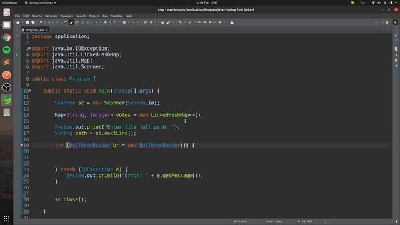
Task: Open the Coverage dropdown arrow
Action: [x=119, y=22]
